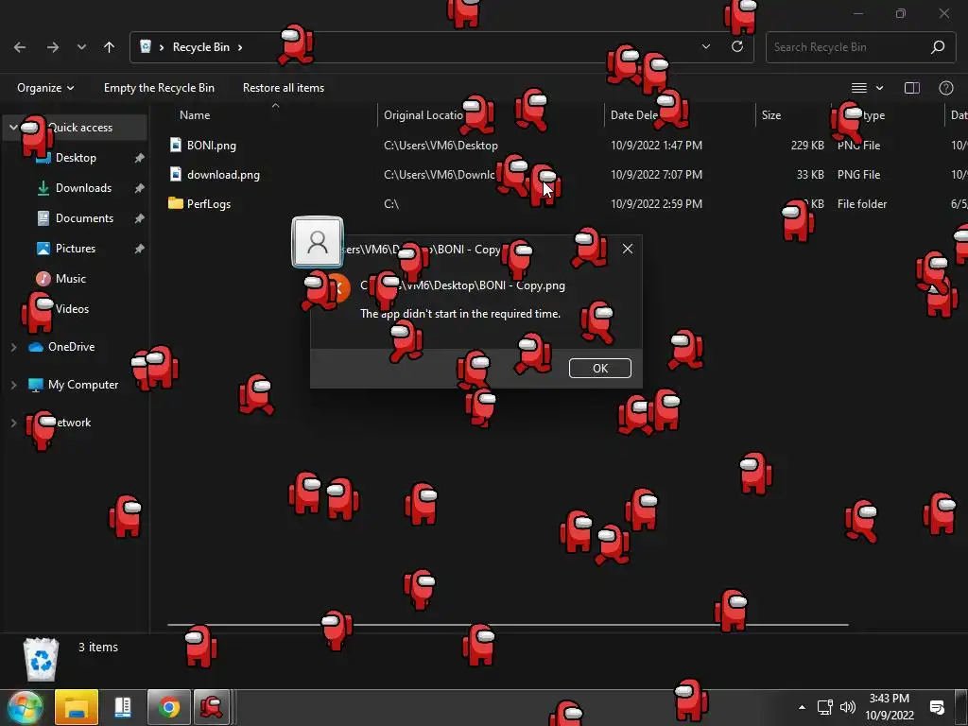Click the PerfLogs folder icon

175,203
